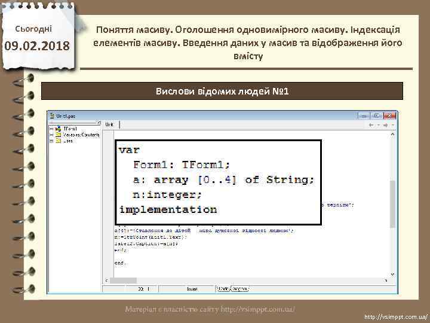
Task: Click the navigate back arrow in the editor
Action: 371,125
